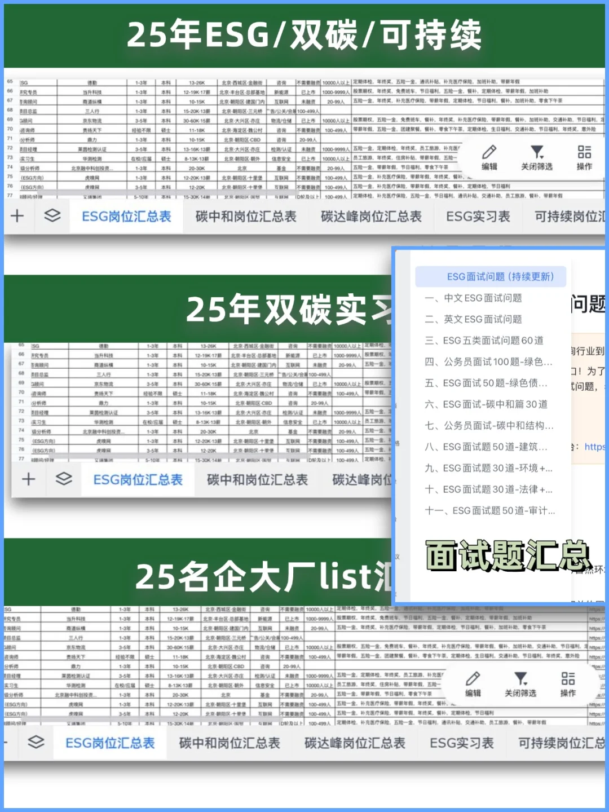Switch to the 碳中和岗位汇总表 tab
Image resolution: width=609 pixels, height=812 pixels.
tap(245, 217)
